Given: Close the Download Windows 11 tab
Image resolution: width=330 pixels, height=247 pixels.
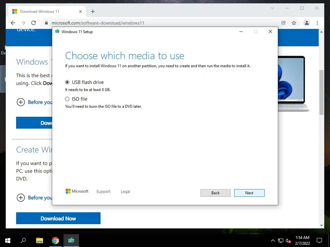Looking at the screenshot, I should pos(80,12).
